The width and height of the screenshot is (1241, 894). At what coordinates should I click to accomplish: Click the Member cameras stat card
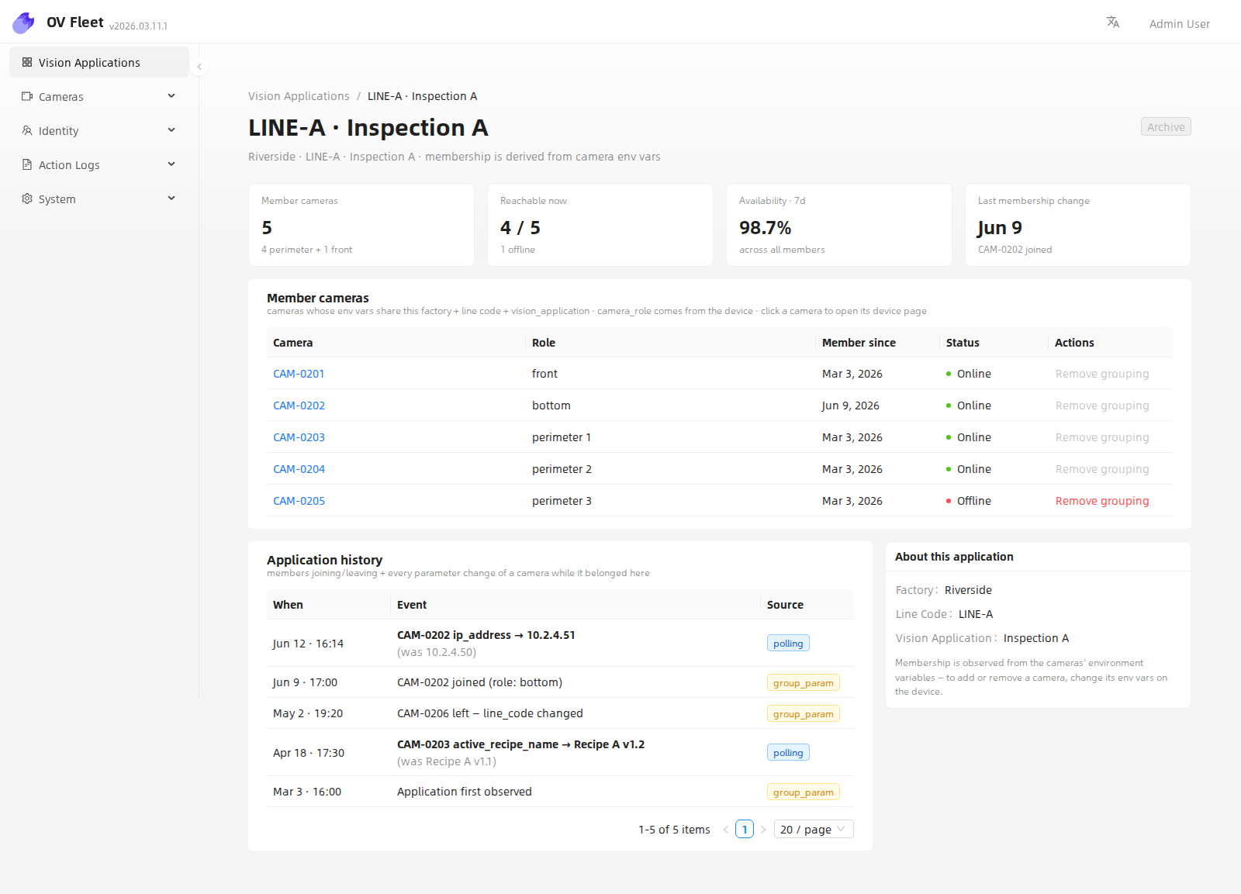[361, 225]
